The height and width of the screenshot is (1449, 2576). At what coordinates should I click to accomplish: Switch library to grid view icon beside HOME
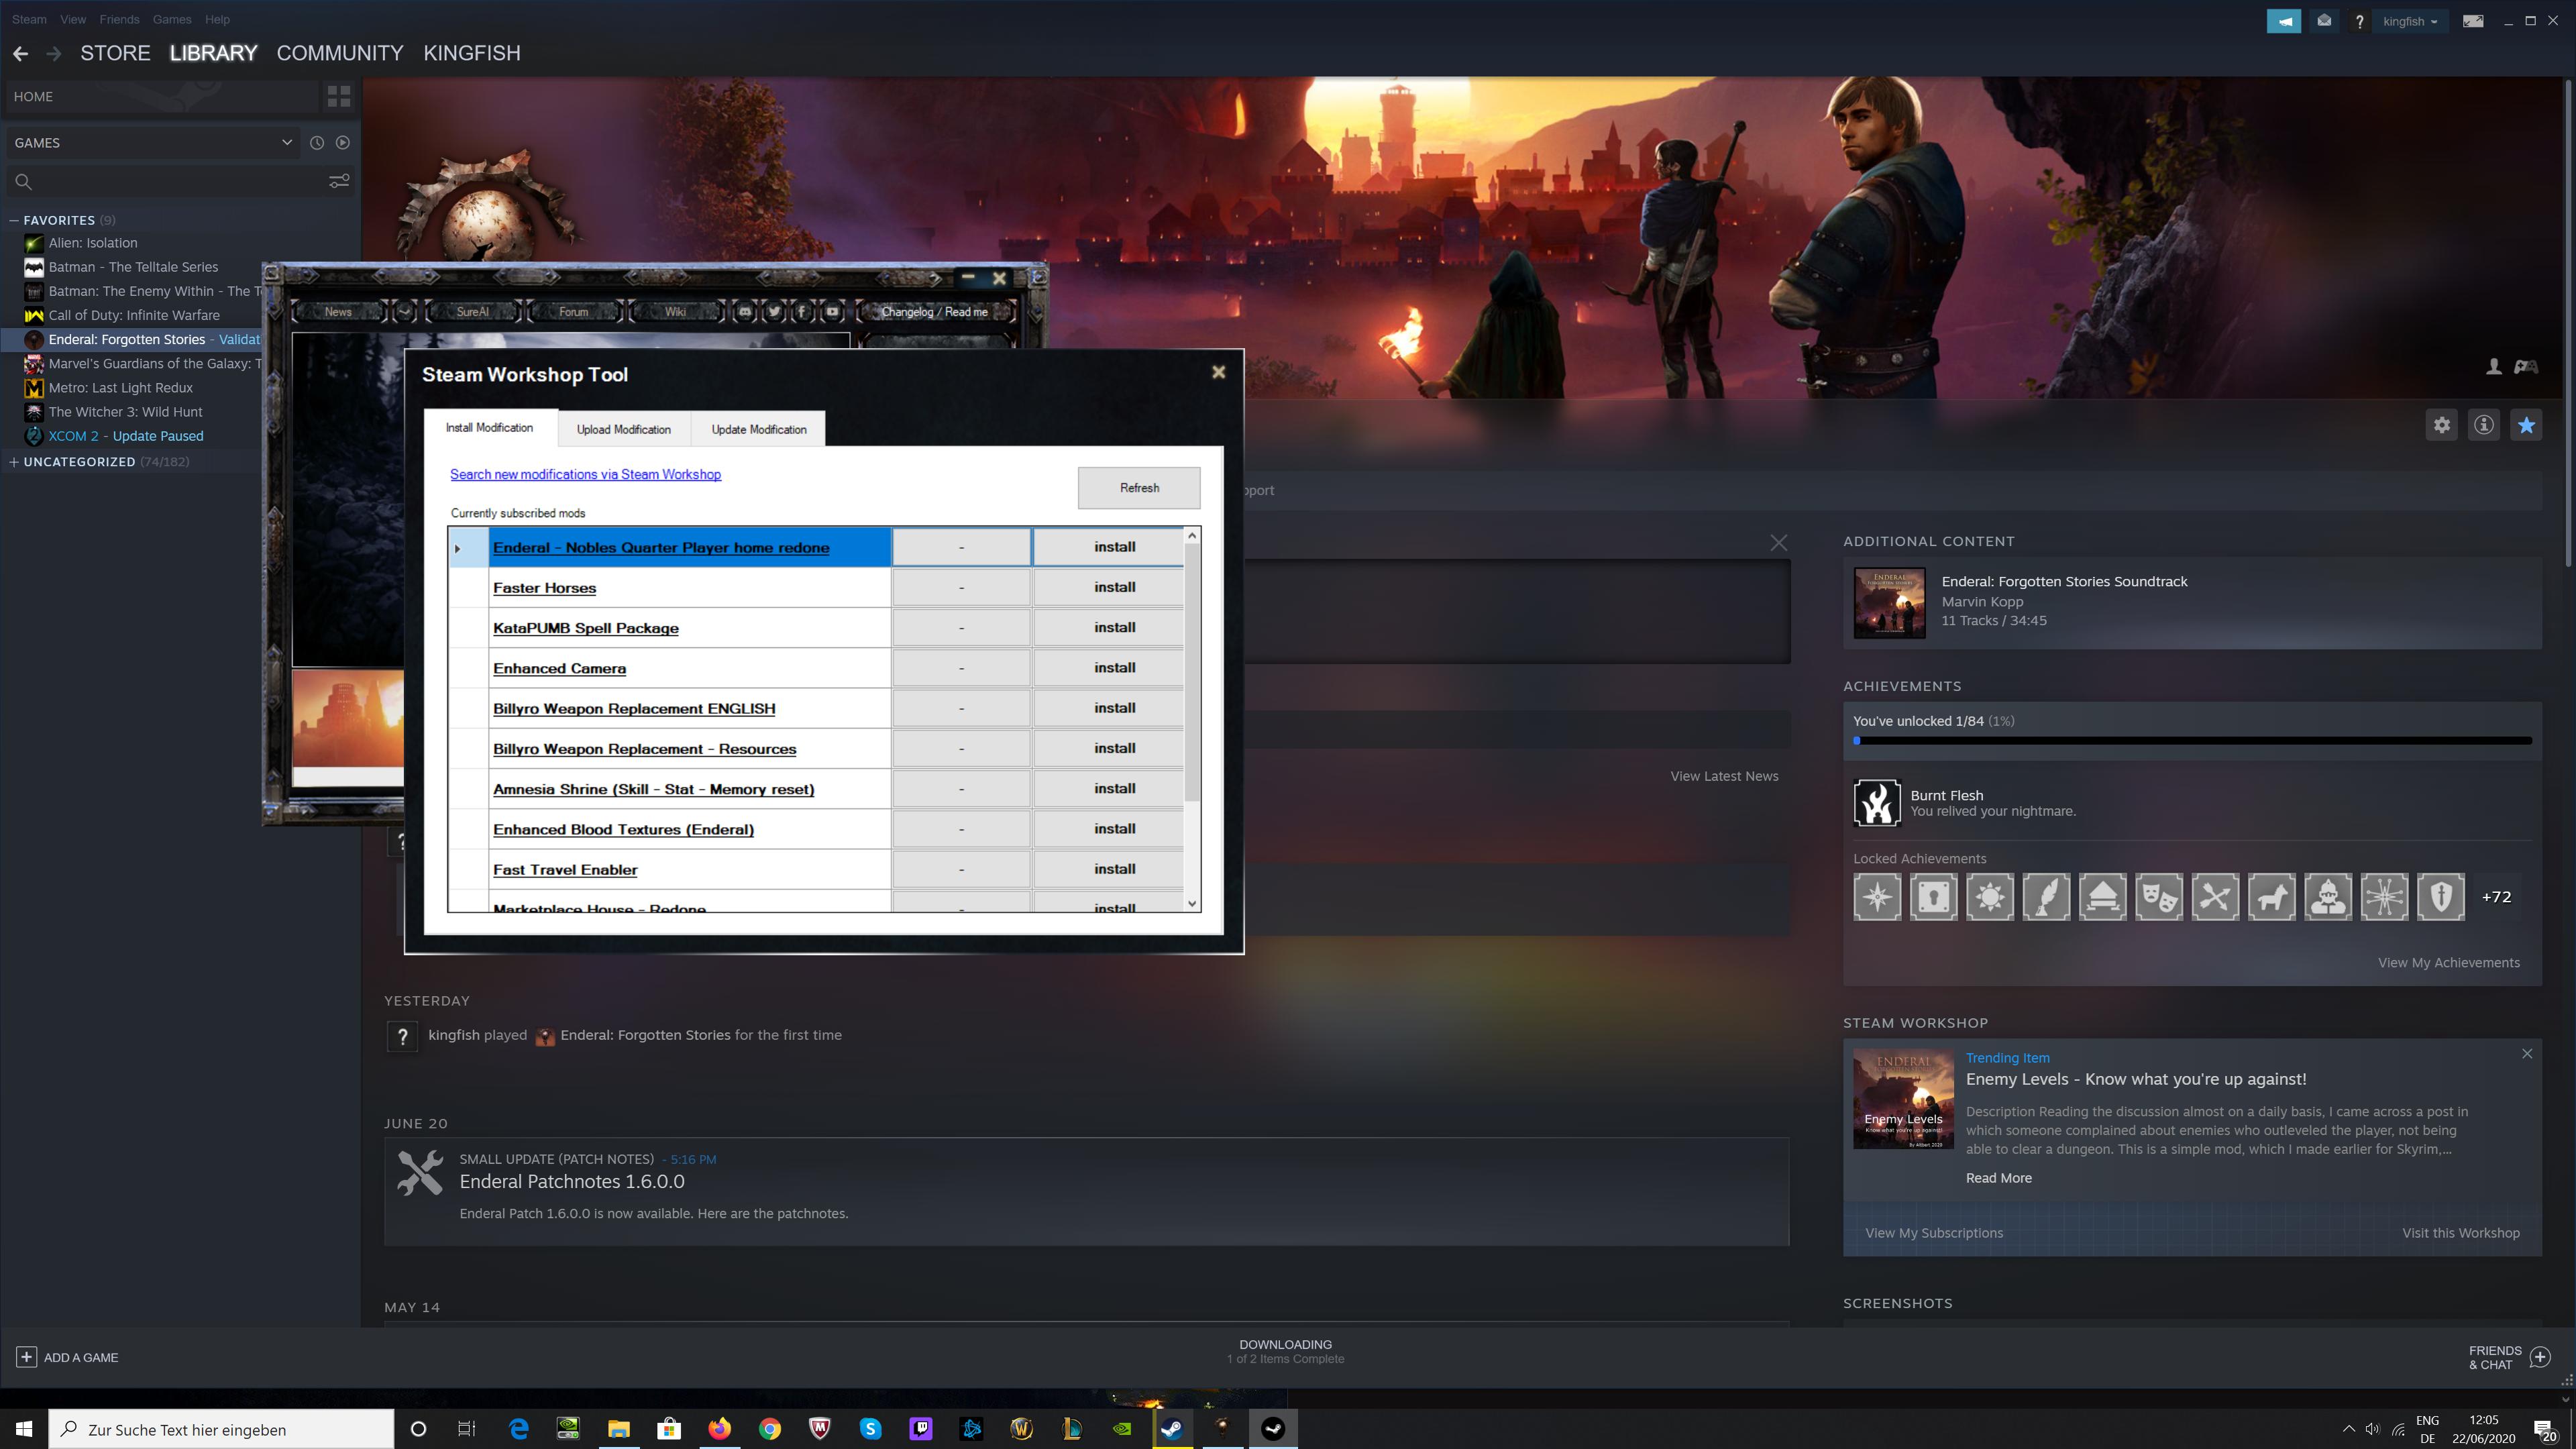[338, 96]
